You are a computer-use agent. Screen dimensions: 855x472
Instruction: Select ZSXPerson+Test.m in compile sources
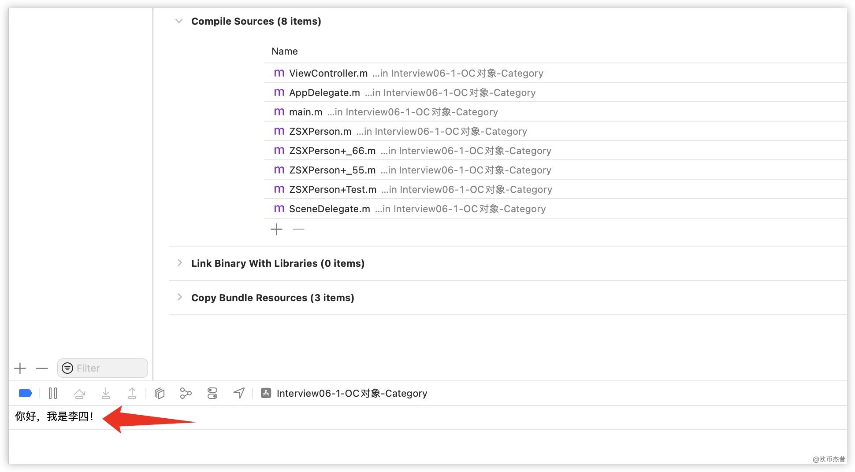[333, 189]
